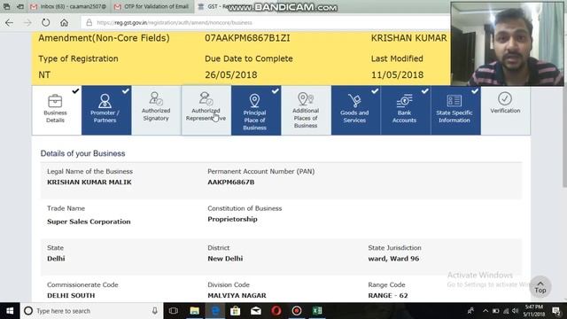This screenshot has width=567, height=319.
Task: Open the Goods and Services tab
Action: pyautogui.click(x=356, y=110)
